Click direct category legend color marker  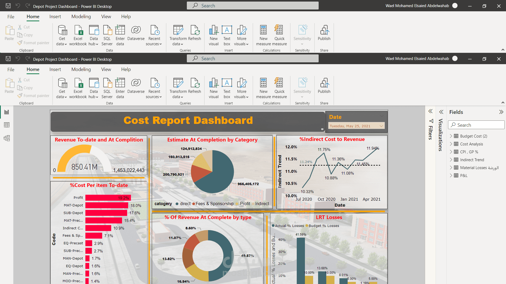pyautogui.click(x=177, y=204)
